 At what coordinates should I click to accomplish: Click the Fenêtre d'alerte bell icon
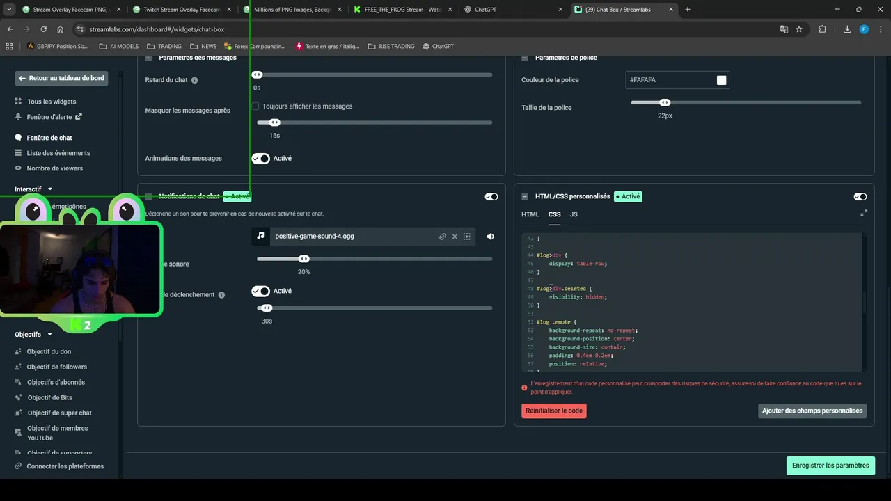pyautogui.click(x=18, y=117)
